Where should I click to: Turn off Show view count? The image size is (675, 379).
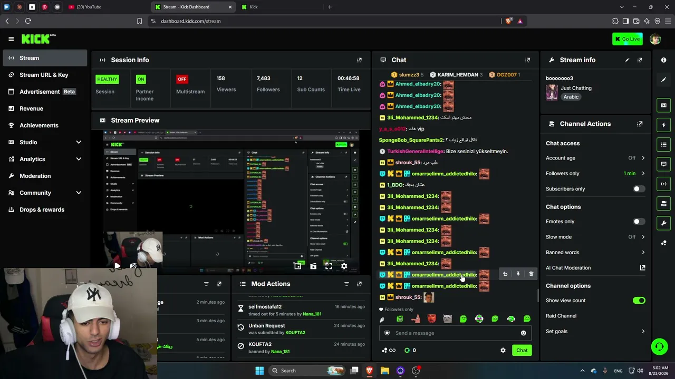639,301
